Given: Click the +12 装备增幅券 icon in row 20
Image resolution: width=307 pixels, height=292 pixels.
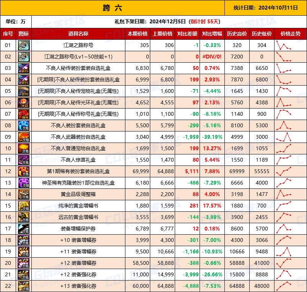Looking at the screenshot, I should point(24,263).
